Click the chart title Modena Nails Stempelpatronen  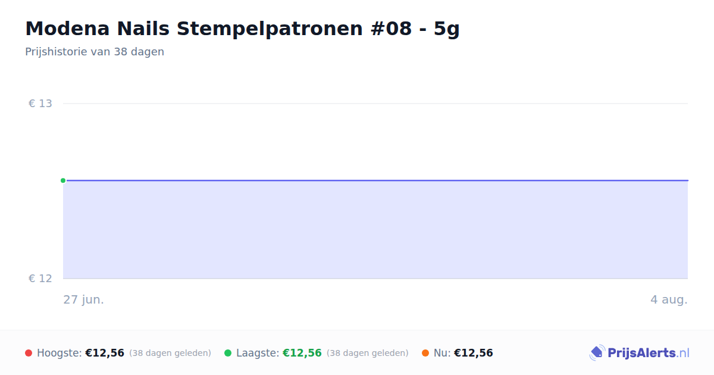point(242,29)
